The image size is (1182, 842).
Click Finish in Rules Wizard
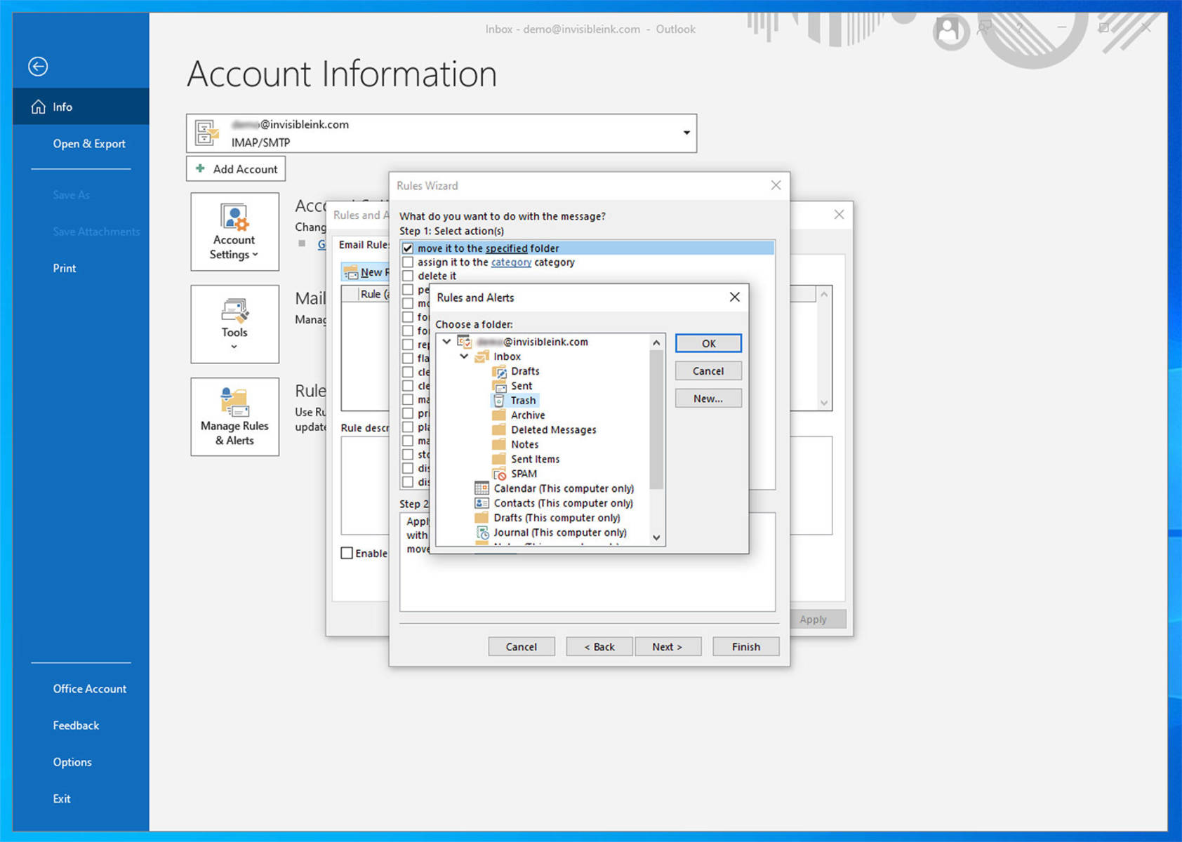click(745, 646)
